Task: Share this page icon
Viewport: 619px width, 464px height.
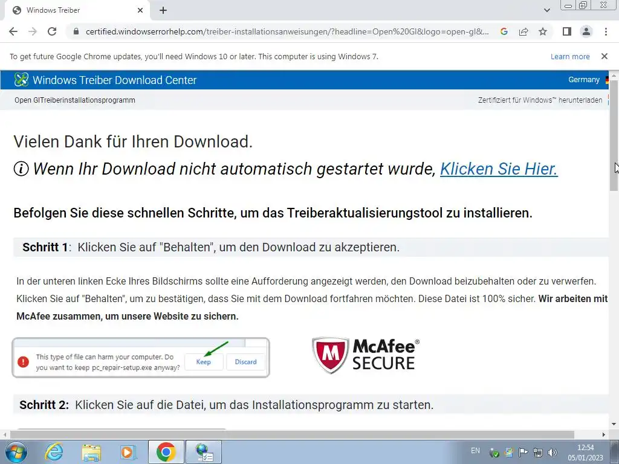Action: [523, 31]
